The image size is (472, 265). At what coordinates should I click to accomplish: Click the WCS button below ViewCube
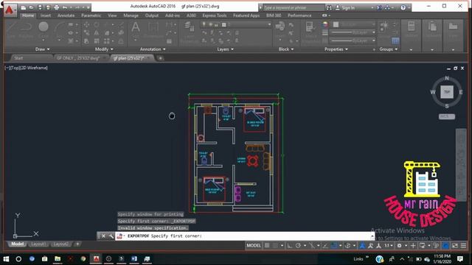[447, 116]
